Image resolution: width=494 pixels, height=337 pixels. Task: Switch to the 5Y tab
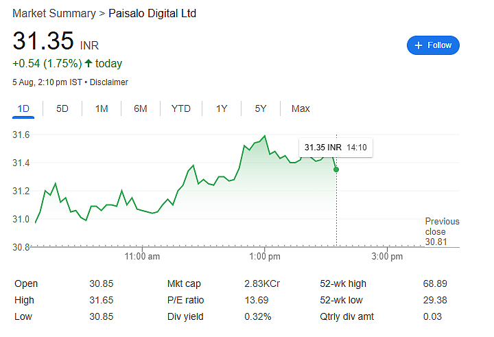point(261,108)
